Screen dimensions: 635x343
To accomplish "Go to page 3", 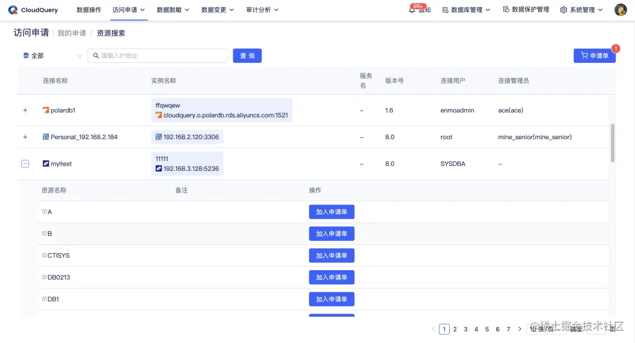I will [466, 329].
